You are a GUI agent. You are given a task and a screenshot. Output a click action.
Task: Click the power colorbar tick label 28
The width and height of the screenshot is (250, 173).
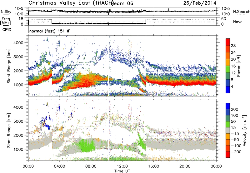click(233, 46)
